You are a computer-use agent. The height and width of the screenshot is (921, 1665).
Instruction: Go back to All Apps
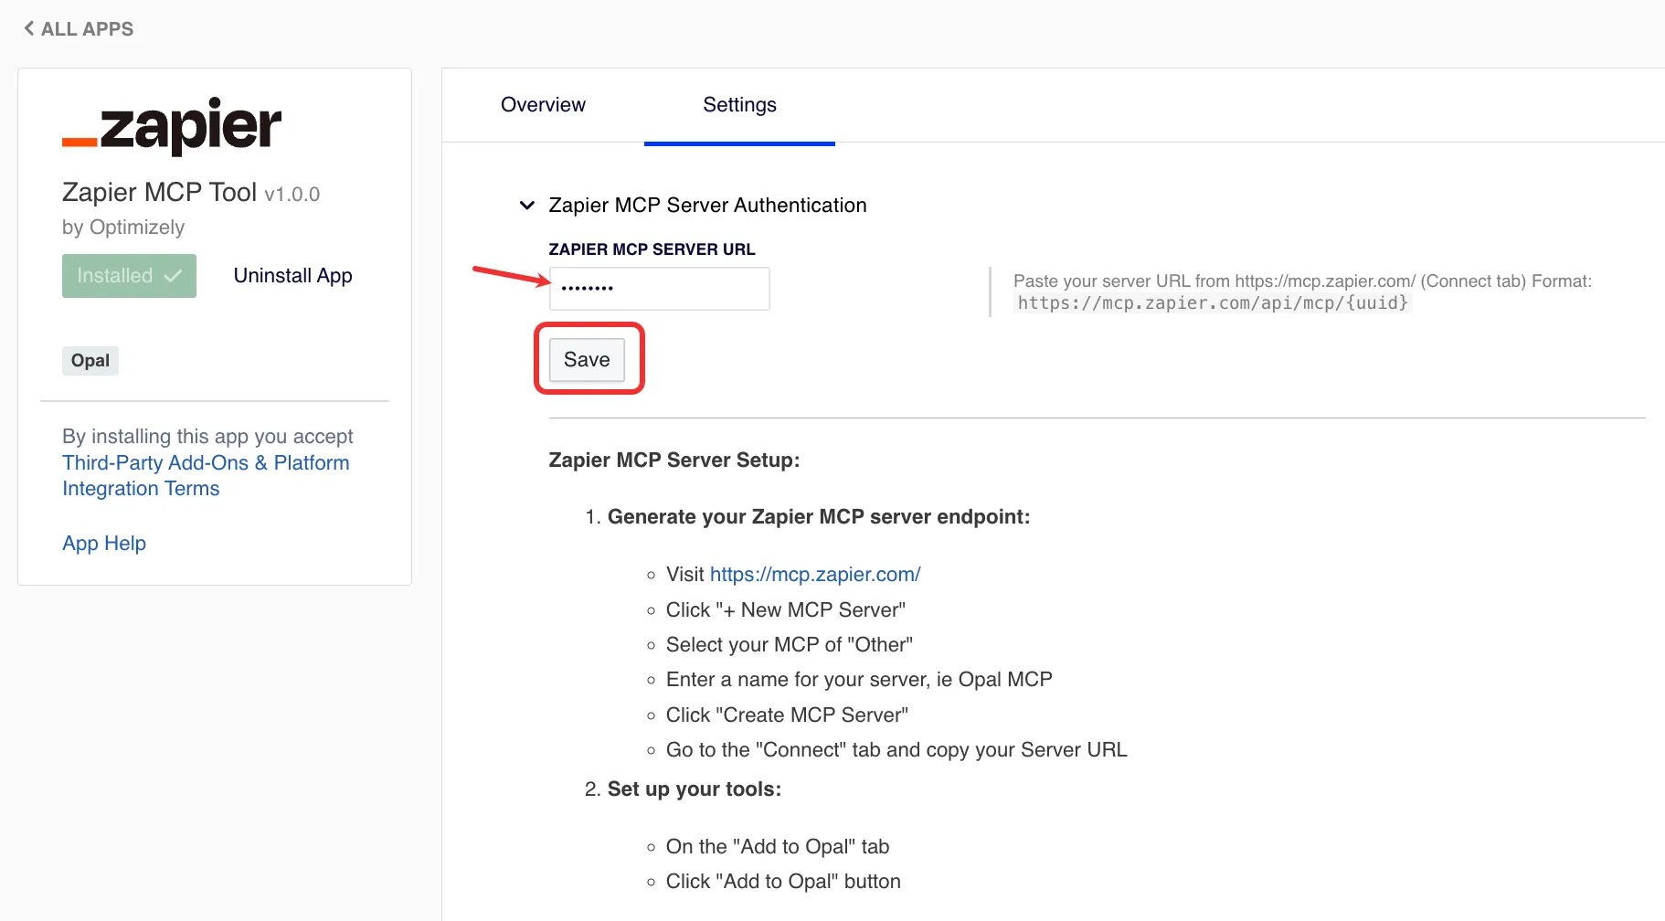79,29
